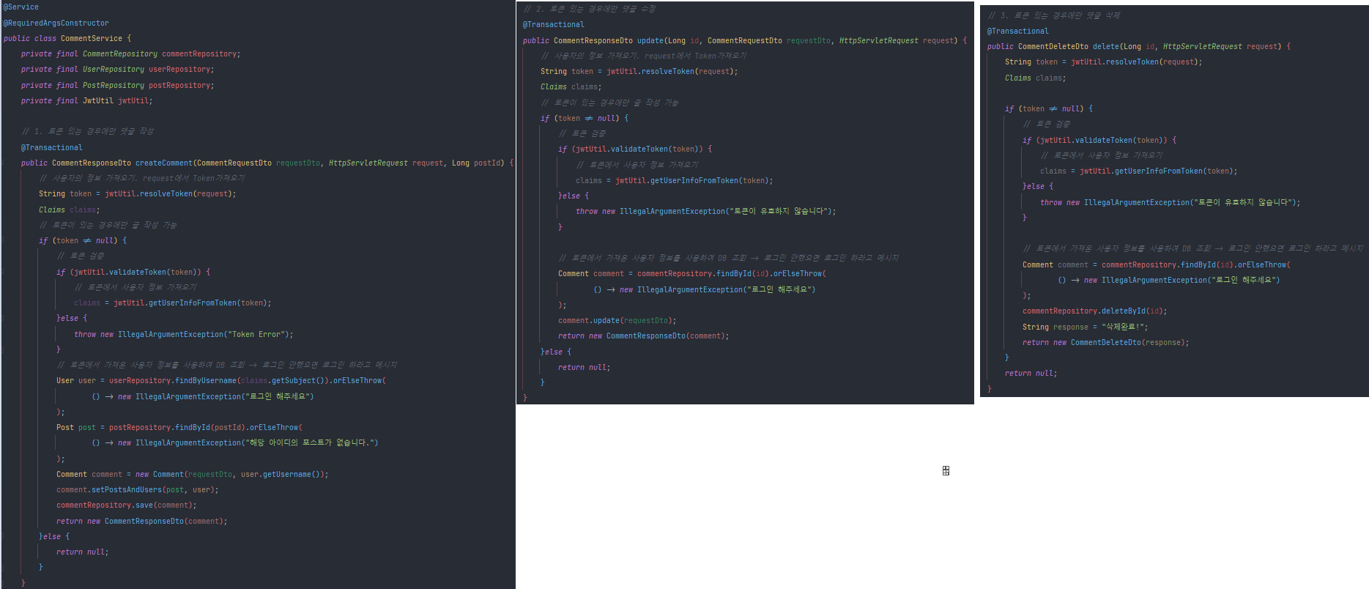
Task: Click the userRepository.findByUsername line
Action: pos(221,381)
